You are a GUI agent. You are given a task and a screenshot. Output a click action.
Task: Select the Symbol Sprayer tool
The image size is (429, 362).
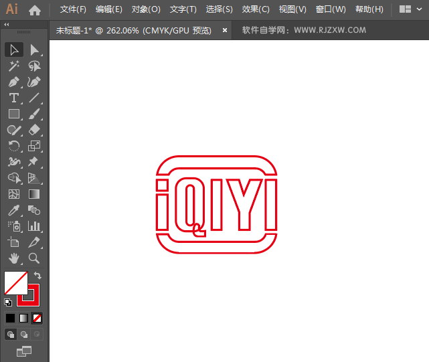[14, 226]
